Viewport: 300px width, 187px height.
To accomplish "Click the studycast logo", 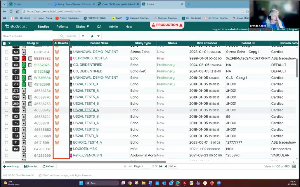I will [16, 26].
